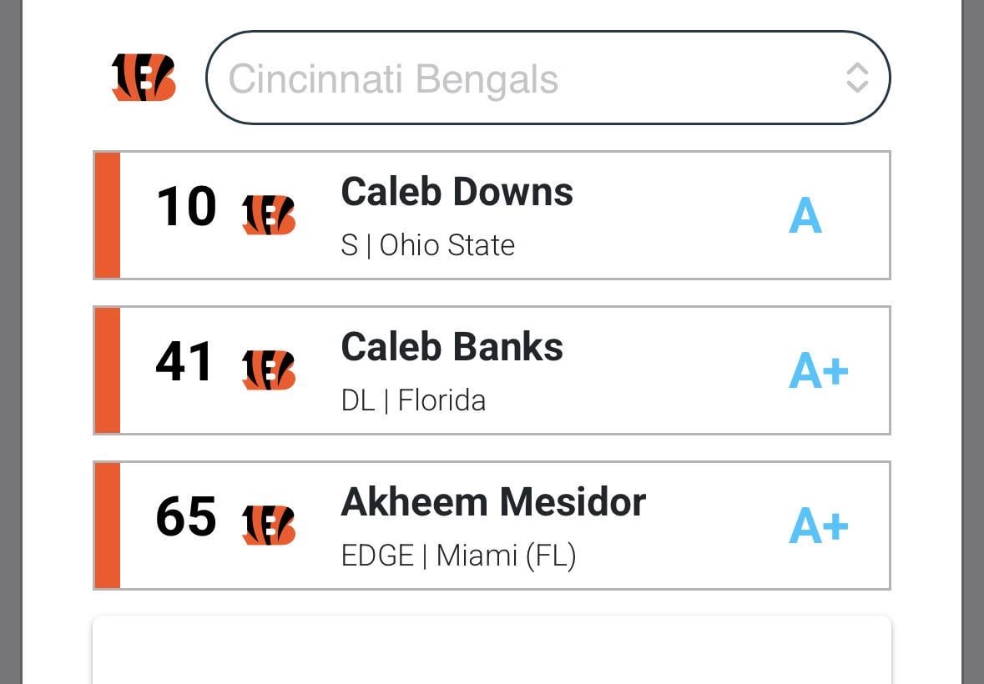Viewport: 984px width, 684px height.
Task: Open the Cincinnati Bengals team selector
Action: (x=547, y=78)
